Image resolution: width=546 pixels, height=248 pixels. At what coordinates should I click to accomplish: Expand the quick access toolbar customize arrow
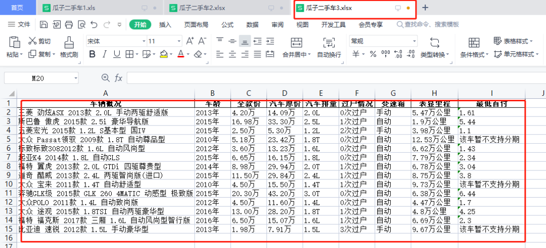(119, 24)
